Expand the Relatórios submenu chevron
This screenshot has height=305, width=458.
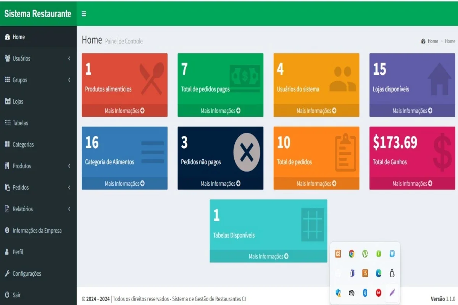pos(69,209)
